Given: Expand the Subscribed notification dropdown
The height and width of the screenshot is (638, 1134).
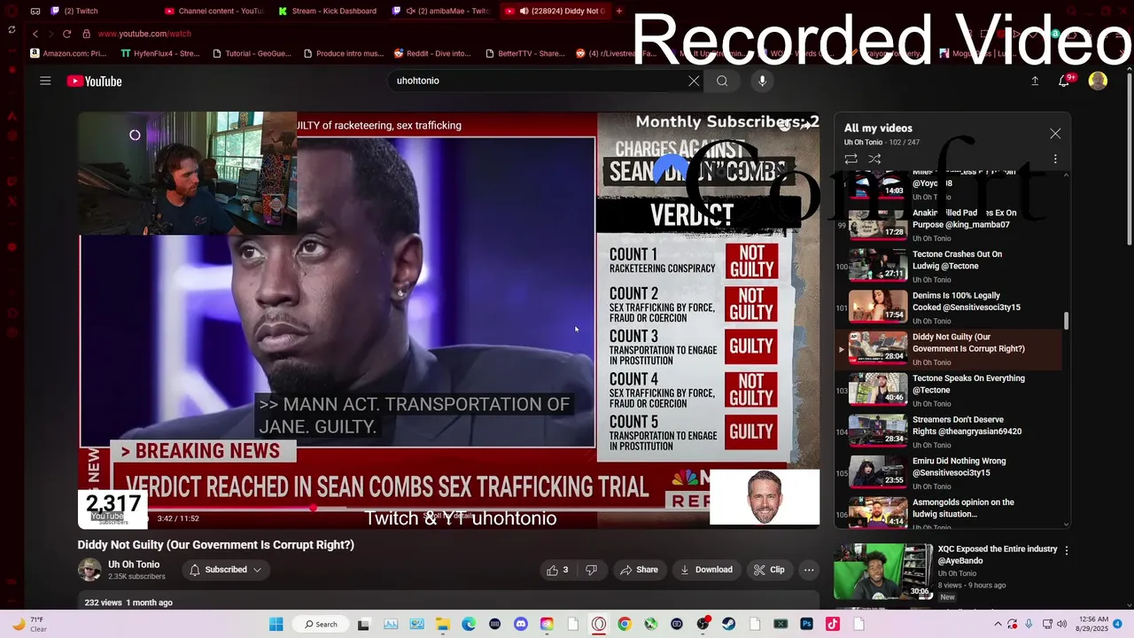Looking at the screenshot, I should click(225, 570).
